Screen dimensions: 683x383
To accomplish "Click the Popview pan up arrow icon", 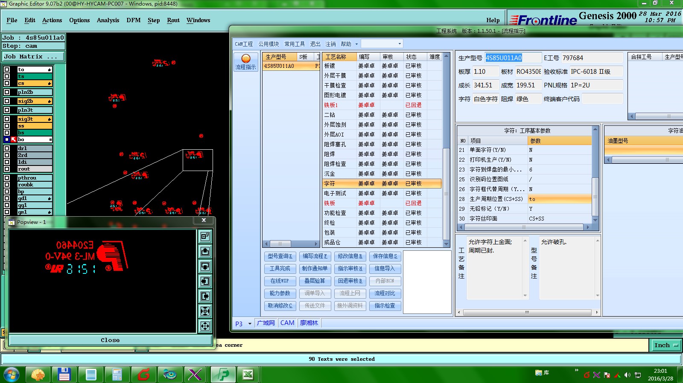I will [205, 251].
